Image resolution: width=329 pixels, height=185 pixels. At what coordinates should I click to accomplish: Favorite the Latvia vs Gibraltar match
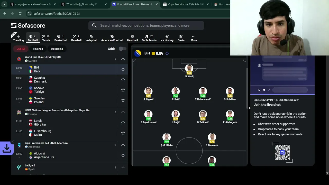(123, 123)
